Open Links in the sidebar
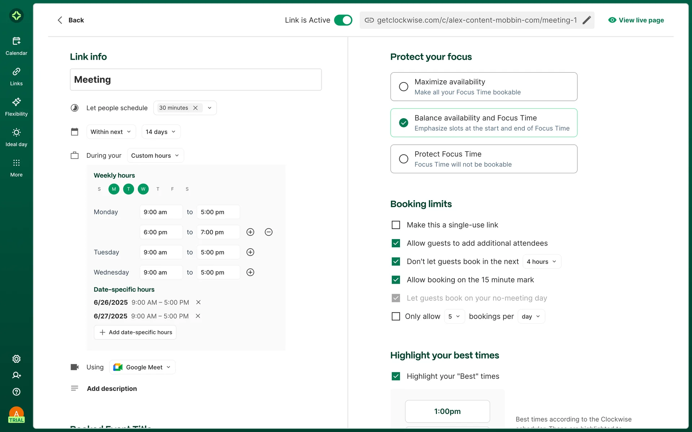Screen dimensions: 692x432 coord(16,76)
